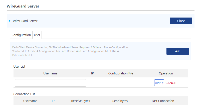Click the IP header in Connection List
This screenshot has height=112, width=202.
click(x=53, y=101)
